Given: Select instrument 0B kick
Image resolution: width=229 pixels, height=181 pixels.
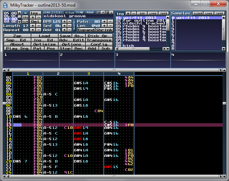Looking at the screenshot, I should (x=141, y=46).
